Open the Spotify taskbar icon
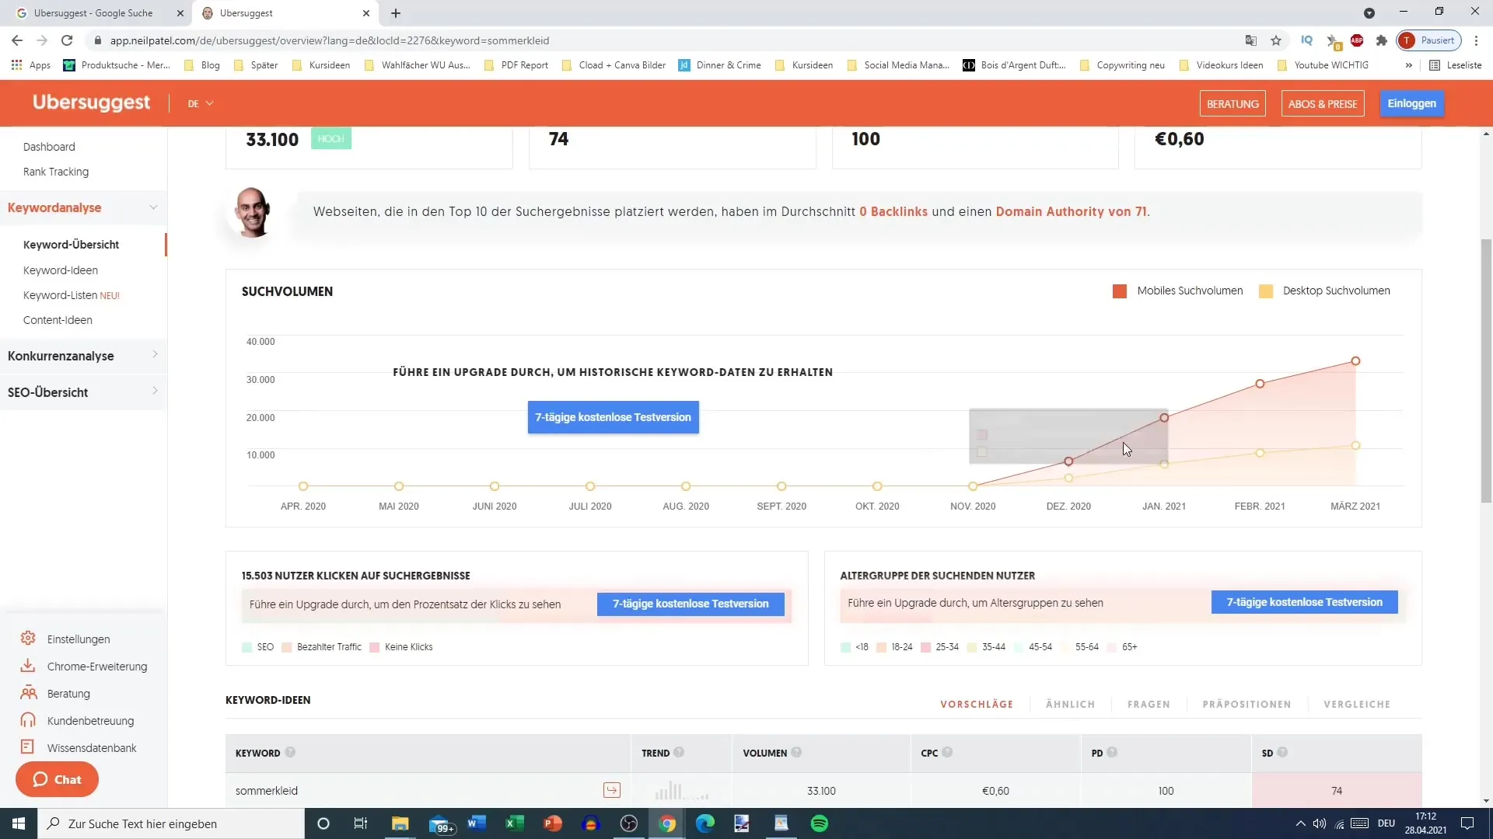Image resolution: width=1493 pixels, height=839 pixels. point(819,823)
